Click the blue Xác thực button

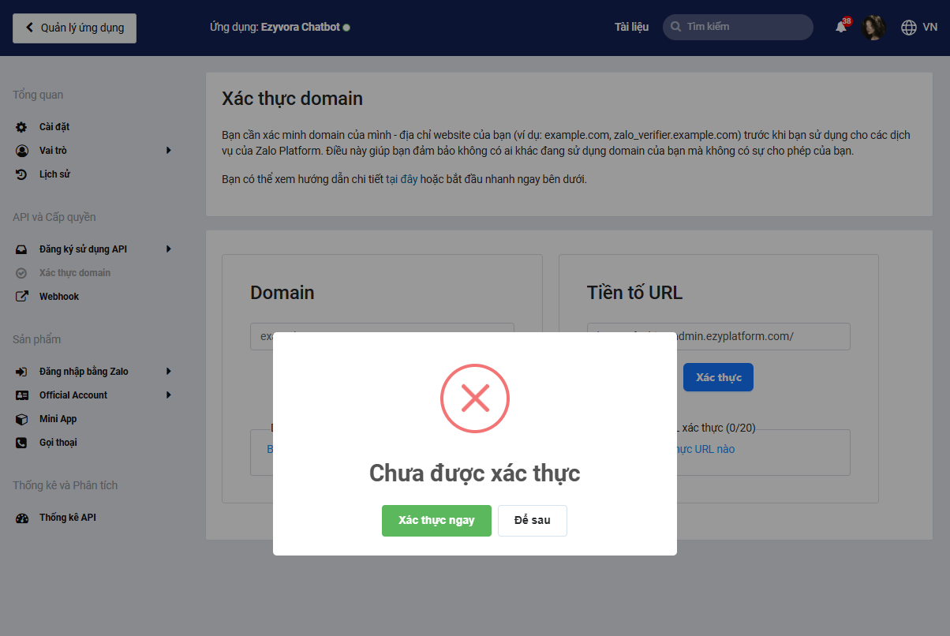coord(718,377)
